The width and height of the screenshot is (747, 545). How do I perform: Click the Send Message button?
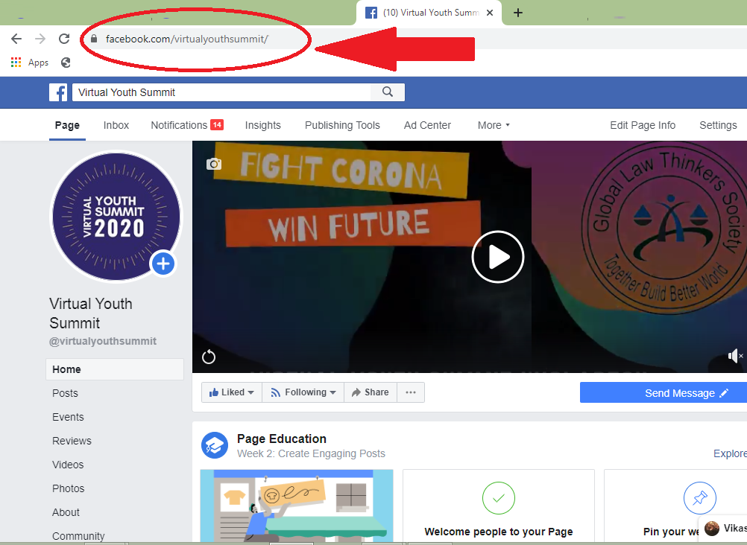[x=664, y=392]
